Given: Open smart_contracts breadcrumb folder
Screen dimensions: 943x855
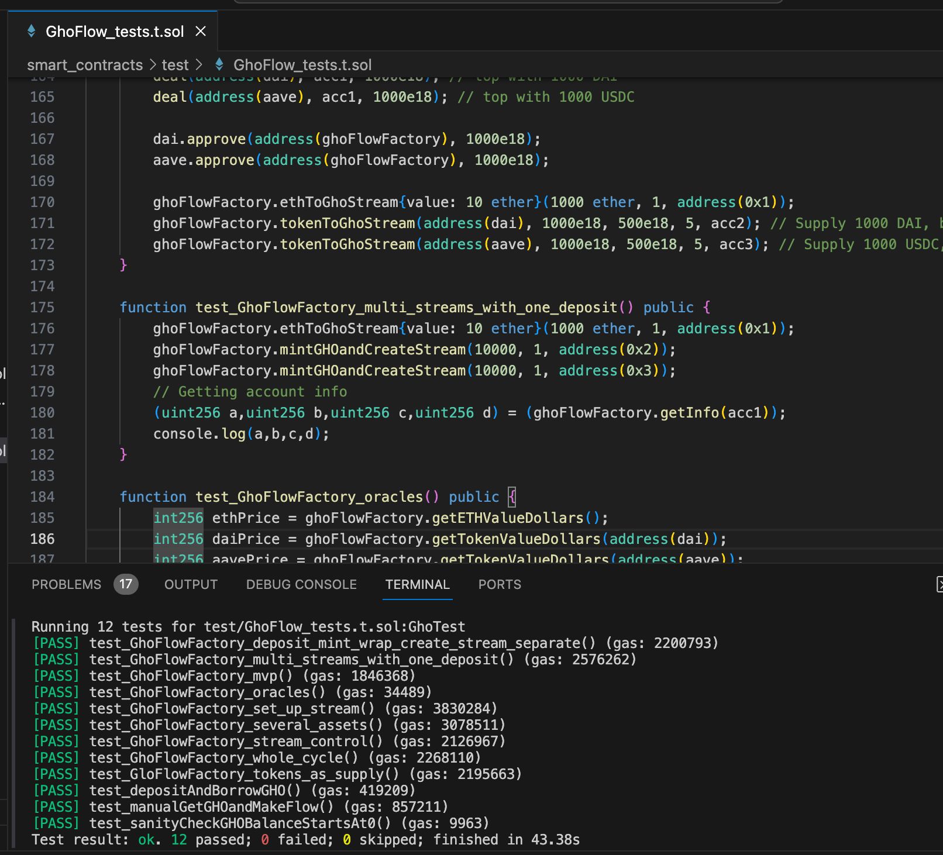Looking at the screenshot, I should point(85,65).
